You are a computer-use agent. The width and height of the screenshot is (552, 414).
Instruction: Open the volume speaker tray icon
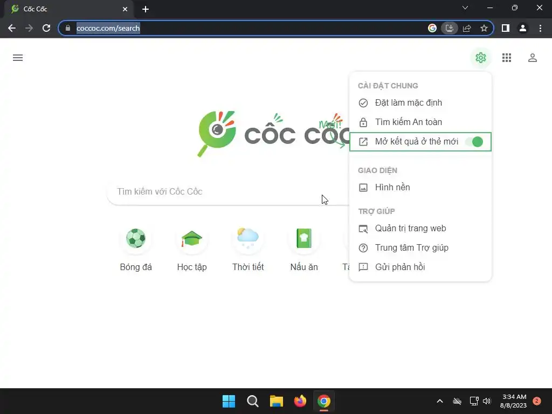[487, 401]
